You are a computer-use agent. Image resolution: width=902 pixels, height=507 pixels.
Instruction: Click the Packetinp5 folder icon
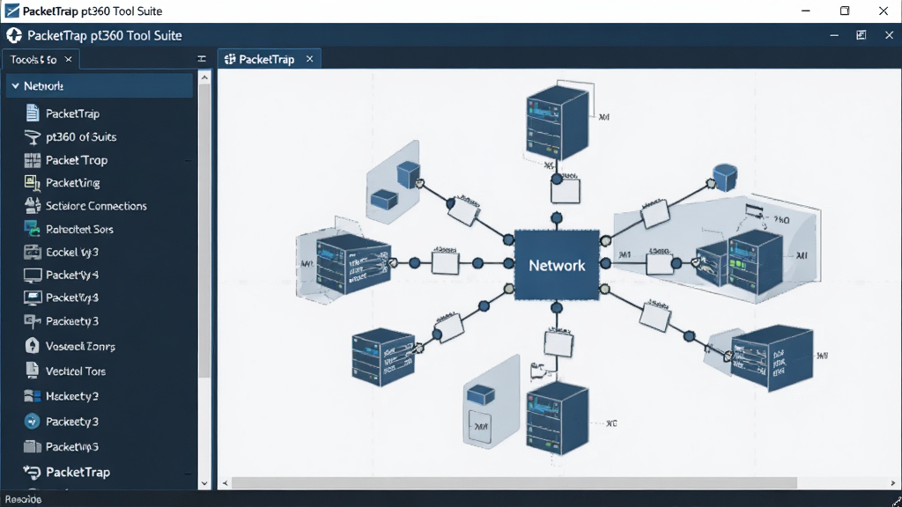click(33, 446)
